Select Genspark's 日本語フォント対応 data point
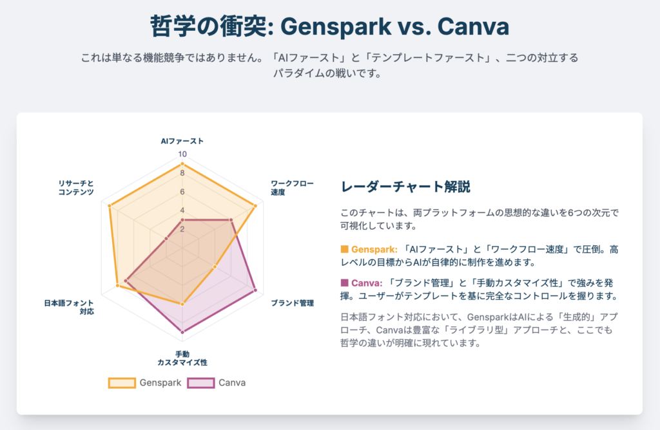Screen dimensions: 660x430 tap(117, 285)
